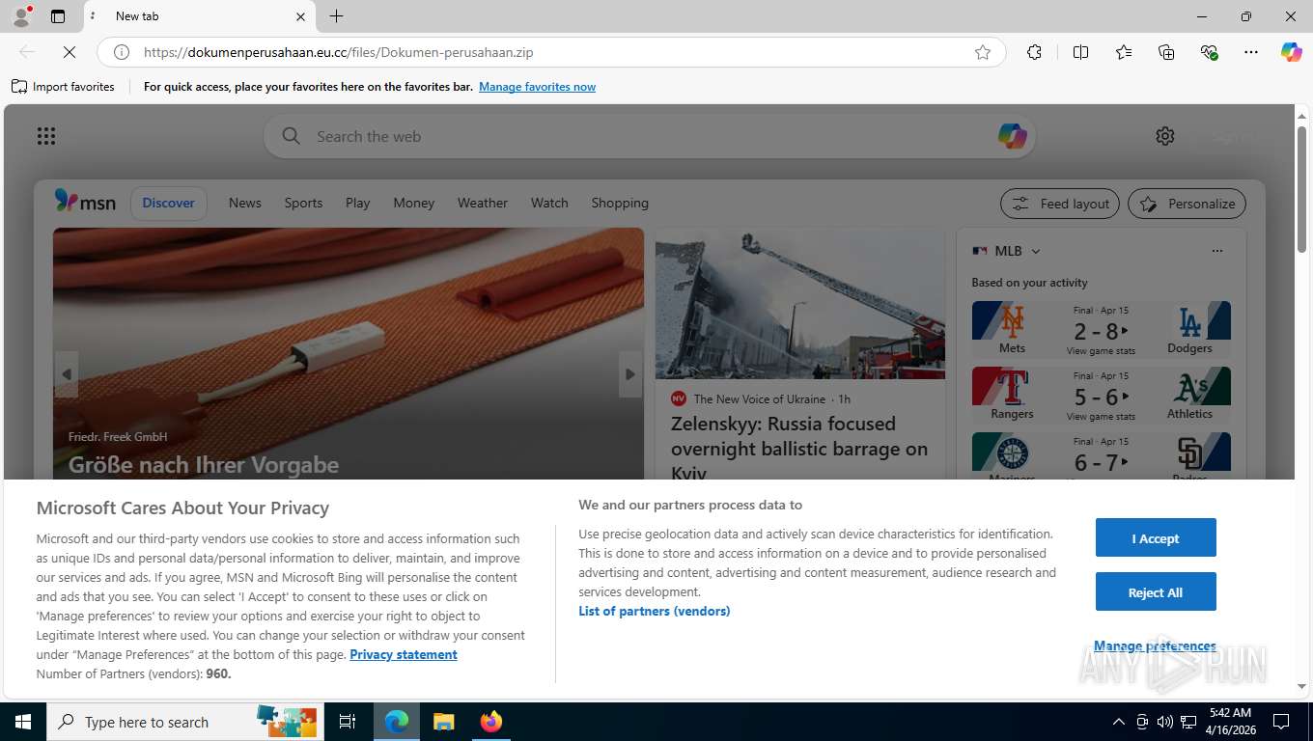Click the taskbar search box
Viewport: 1313px width, 741px height.
point(185,722)
